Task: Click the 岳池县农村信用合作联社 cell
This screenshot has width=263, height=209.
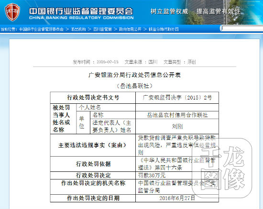Action: pos(177,115)
